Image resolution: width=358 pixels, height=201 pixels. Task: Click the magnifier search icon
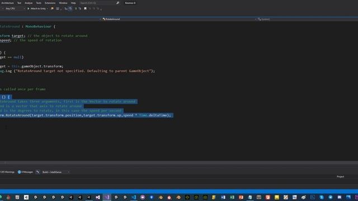click(x=118, y=3)
